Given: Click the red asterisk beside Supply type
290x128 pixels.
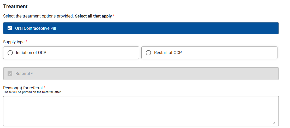Looking at the screenshot, I should coord(26,42).
